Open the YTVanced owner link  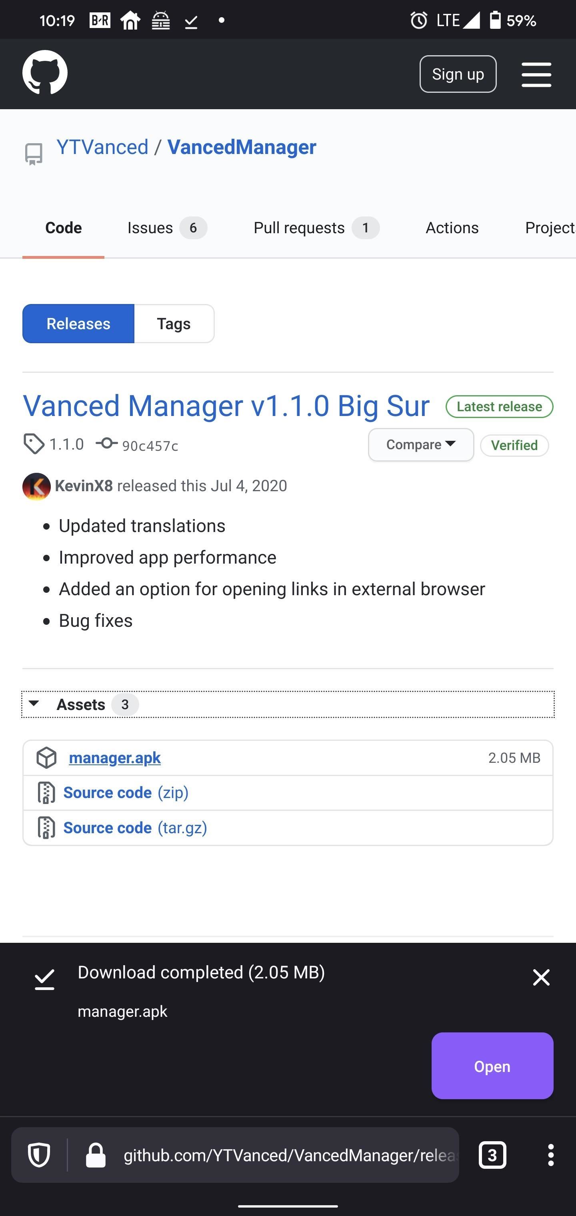102,147
